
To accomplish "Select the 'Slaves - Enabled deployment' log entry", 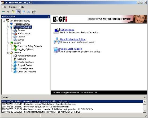I will coord(72,102).
